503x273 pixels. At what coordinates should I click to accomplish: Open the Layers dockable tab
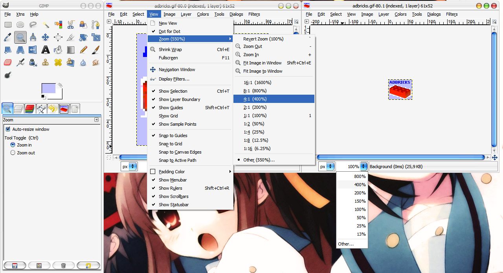[18, 109]
